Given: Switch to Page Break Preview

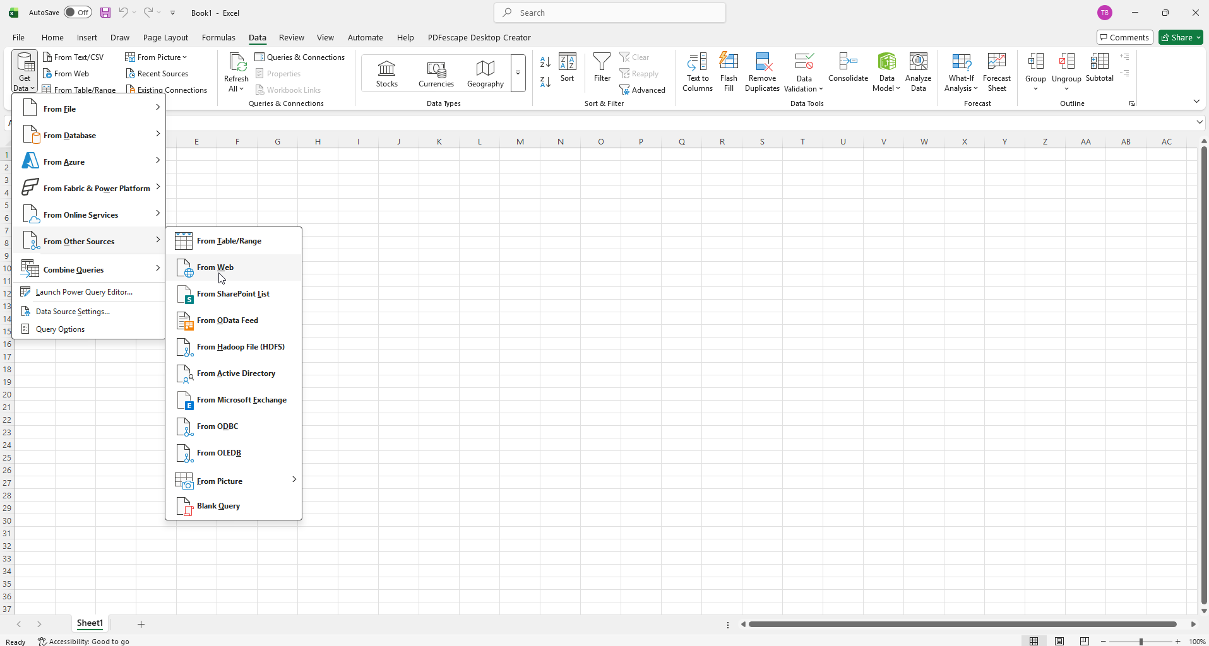Looking at the screenshot, I should (1084, 641).
